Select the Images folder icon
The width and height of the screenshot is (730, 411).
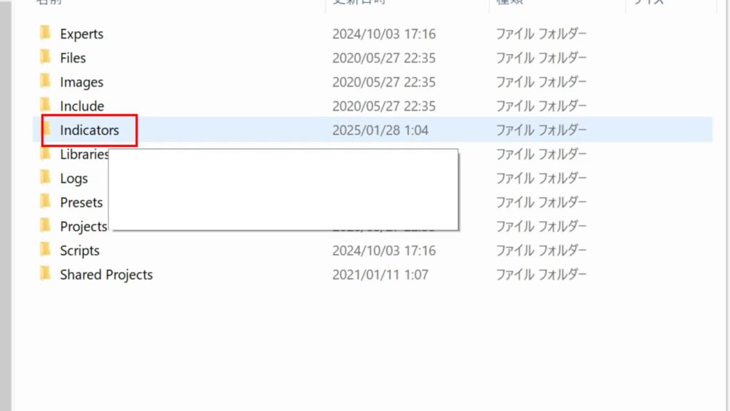45,81
